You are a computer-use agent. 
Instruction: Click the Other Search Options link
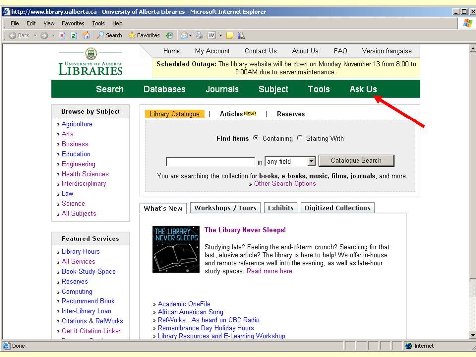[285, 183]
